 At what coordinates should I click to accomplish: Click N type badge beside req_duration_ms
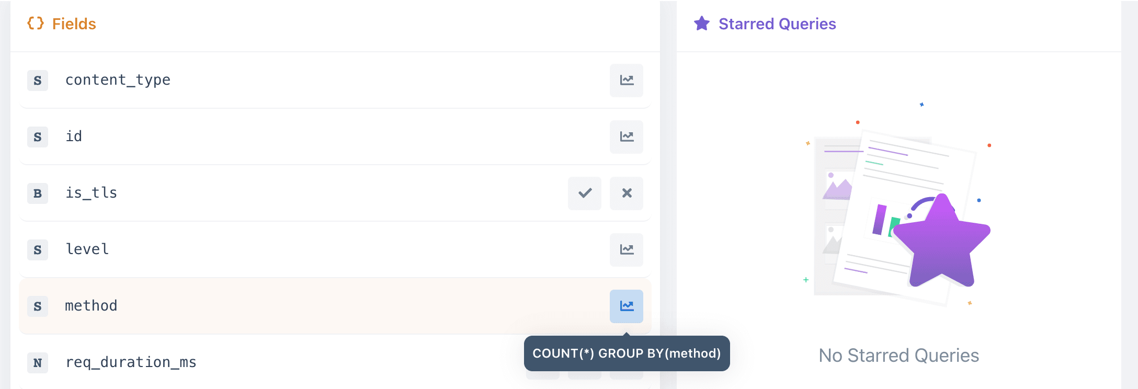point(38,363)
